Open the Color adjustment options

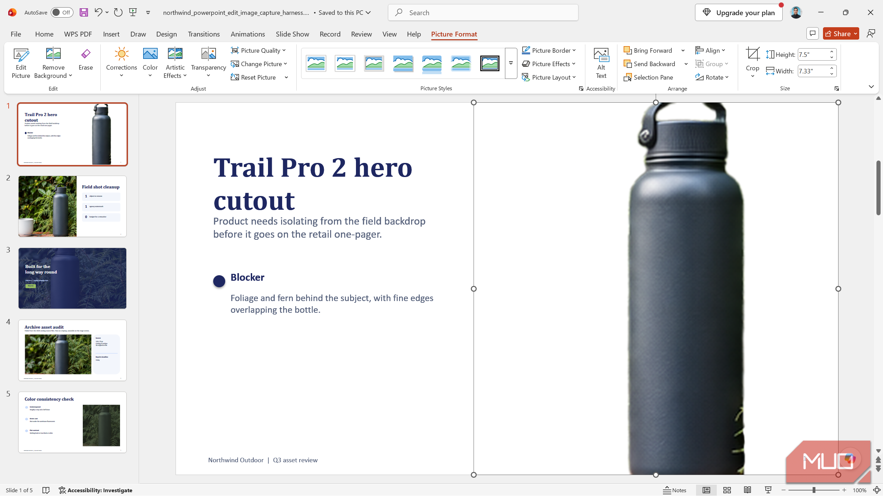pyautogui.click(x=150, y=63)
